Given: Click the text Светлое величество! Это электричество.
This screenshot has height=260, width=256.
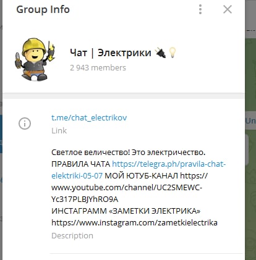Looking at the screenshot, I should pyautogui.click(x=128, y=153).
